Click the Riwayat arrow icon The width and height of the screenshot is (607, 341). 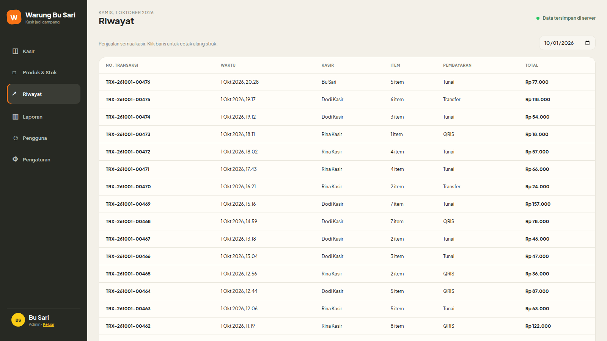pyautogui.click(x=14, y=94)
